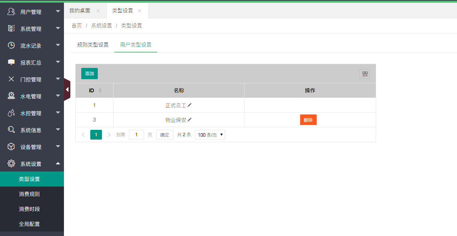Screen dimensions: 457x236
Task: Expand the 报表汇总 sidebar menu
Action: pyautogui.click(x=32, y=63)
